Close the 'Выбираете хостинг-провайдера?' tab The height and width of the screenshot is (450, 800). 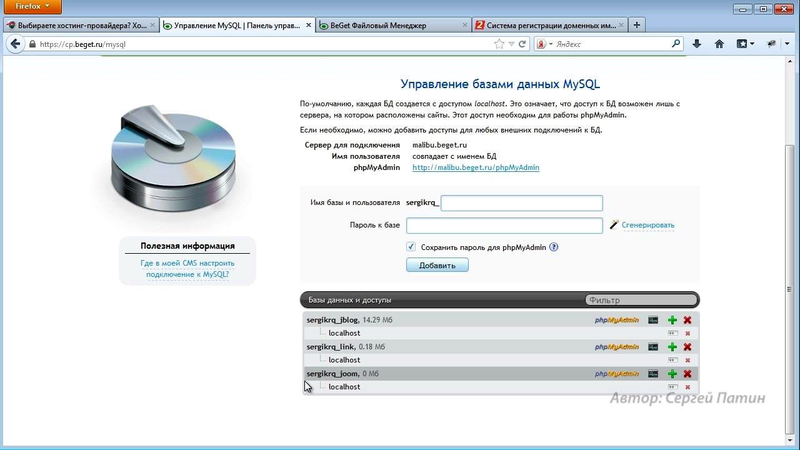(152, 26)
